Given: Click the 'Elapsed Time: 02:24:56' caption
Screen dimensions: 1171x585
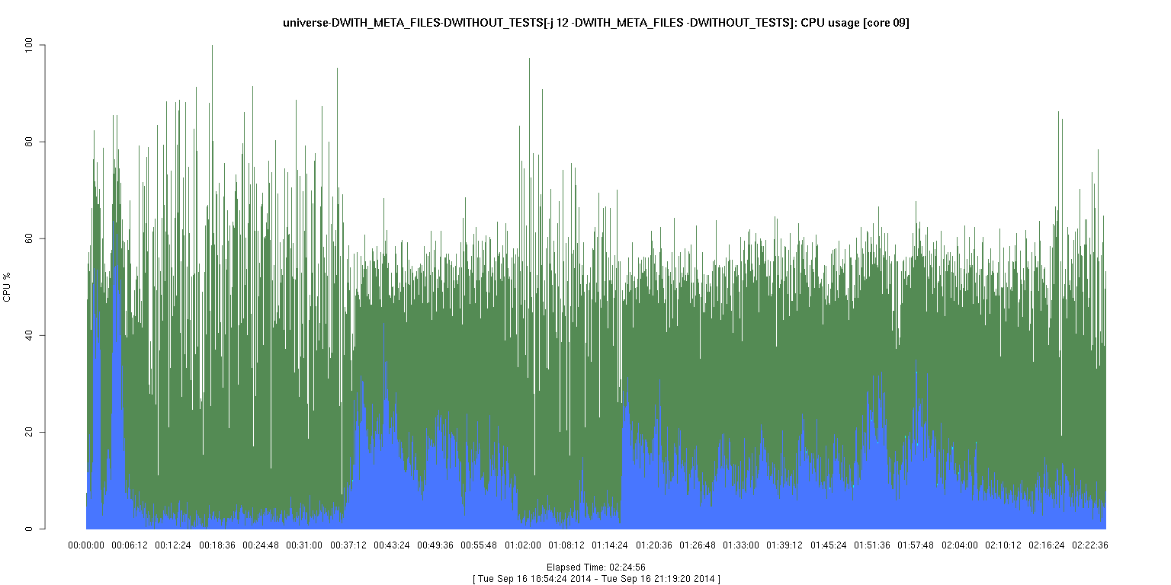Looking at the screenshot, I should pos(595,567).
